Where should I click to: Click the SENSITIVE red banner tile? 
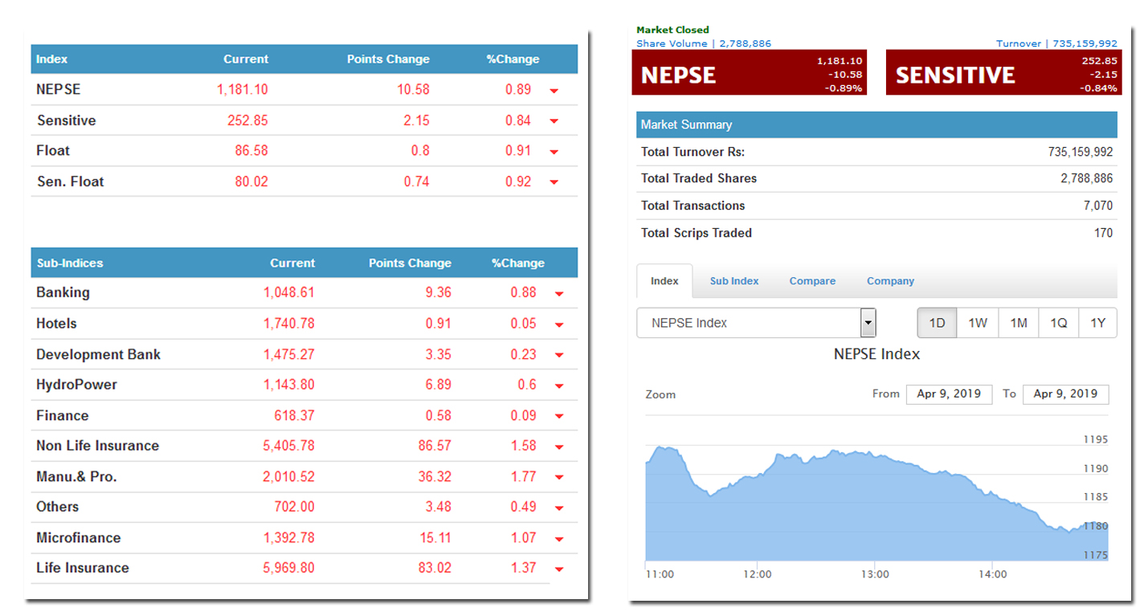1003,72
